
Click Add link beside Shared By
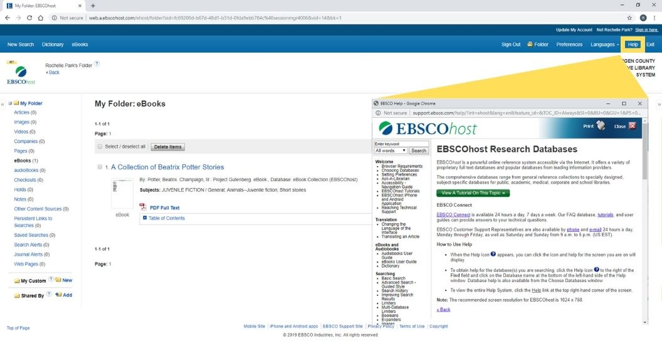pyautogui.click(x=67, y=295)
